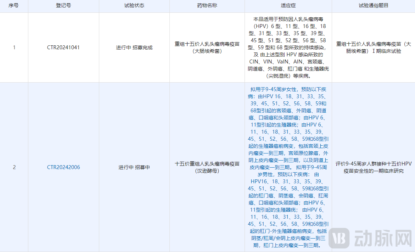The image size is (415, 252).
Task: Sort by the 登记号 column header
Action: click(x=63, y=6)
